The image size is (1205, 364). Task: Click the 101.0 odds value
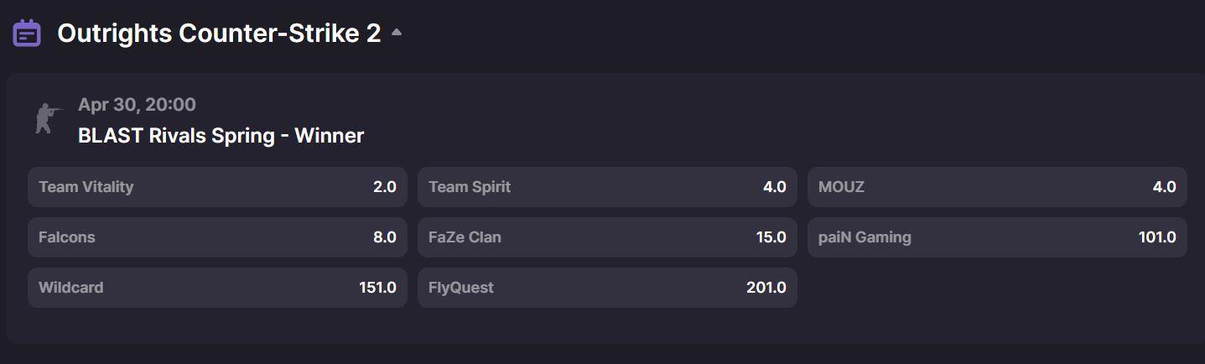[x=1157, y=237]
